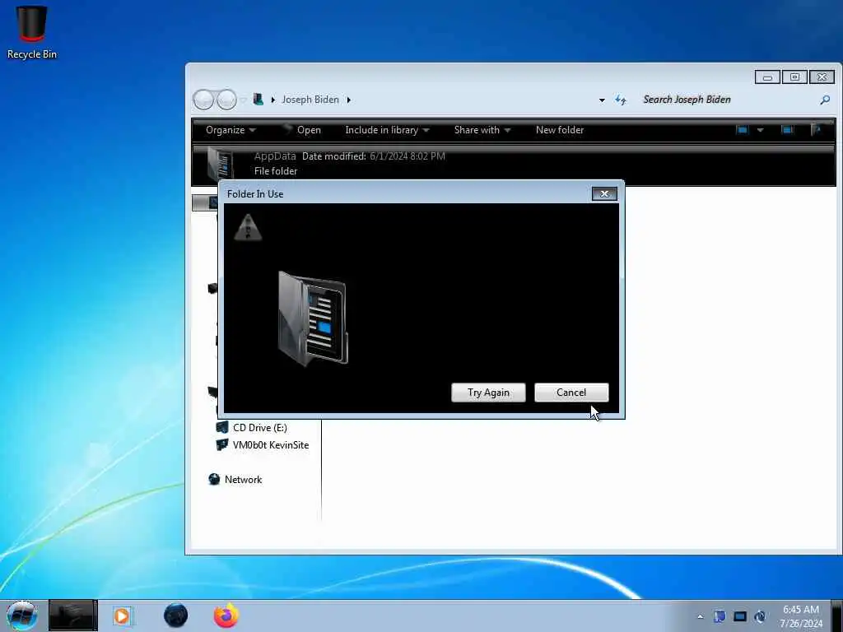Expand the arrow after Joseph Biden in path
Viewport: 843px width, 632px height.
coord(349,100)
